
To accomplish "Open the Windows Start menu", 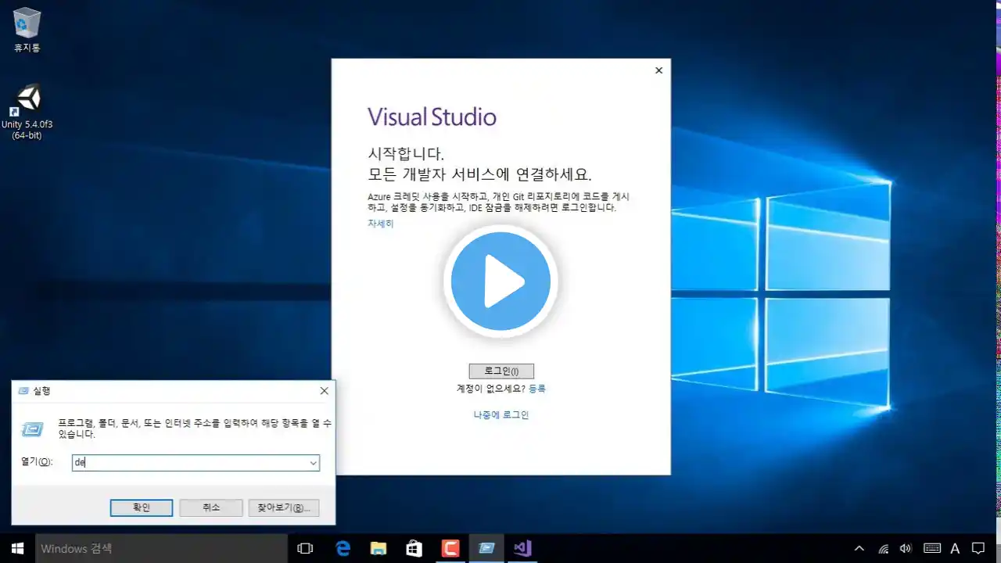I will coord(17,548).
